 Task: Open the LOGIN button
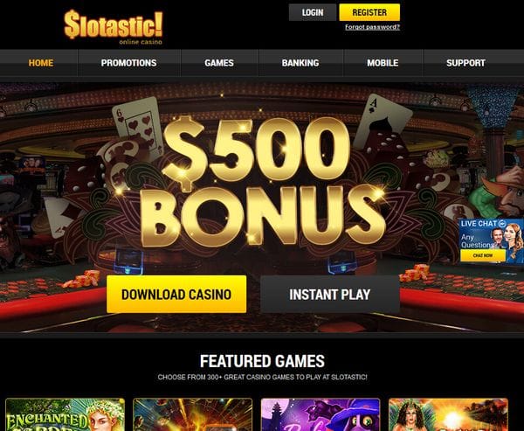point(313,12)
